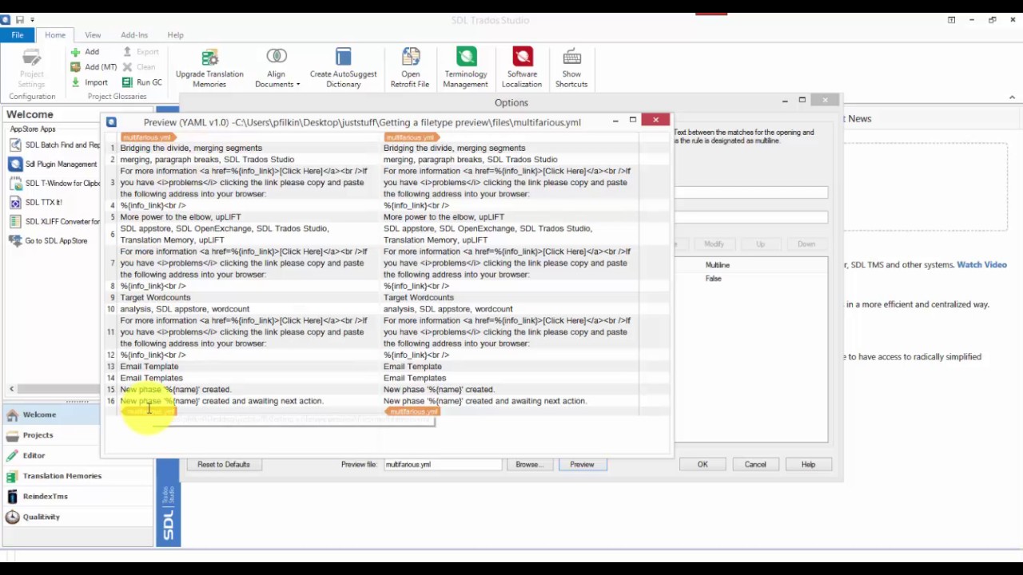Open SDL XLIFF Converter app

(x=54, y=222)
